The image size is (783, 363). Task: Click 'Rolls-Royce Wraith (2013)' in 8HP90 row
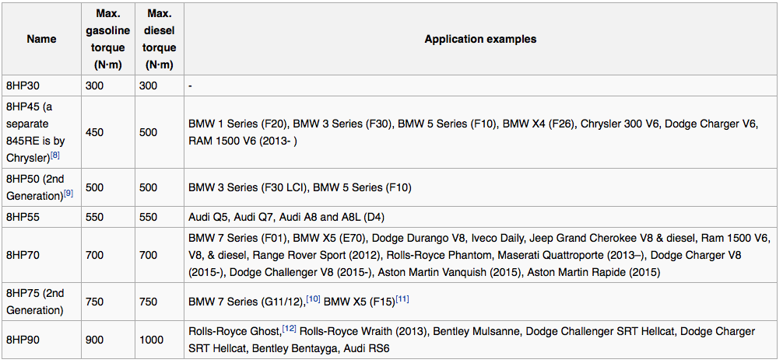pyautogui.click(x=363, y=332)
